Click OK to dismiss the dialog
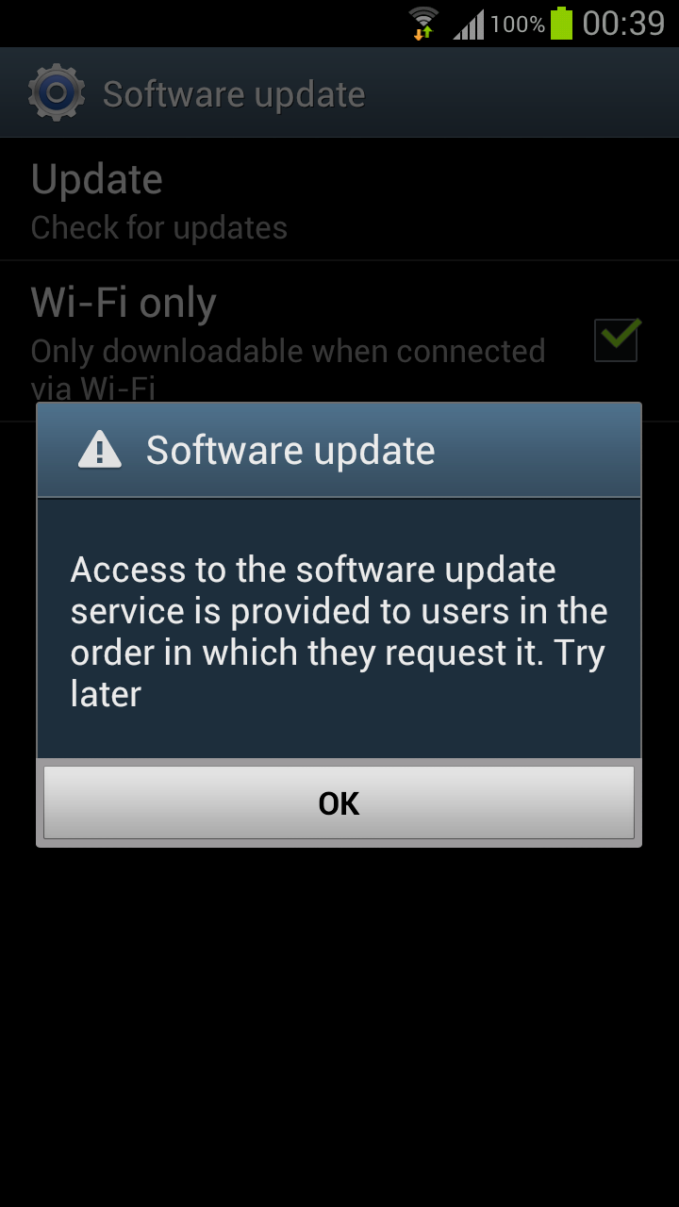The width and height of the screenshot is (679, 1207). point(339,802)
